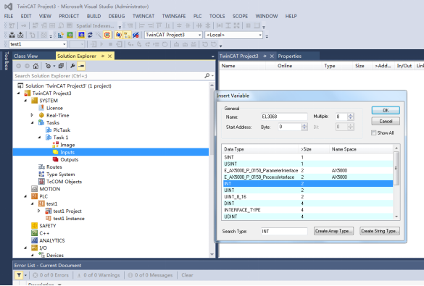Screen dimensions: 424x286
Task: Toggle the 0 of 0 Messages filter
Action: click(150, 275)
